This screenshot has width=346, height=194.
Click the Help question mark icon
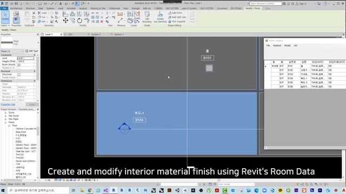tap(325, 4)
